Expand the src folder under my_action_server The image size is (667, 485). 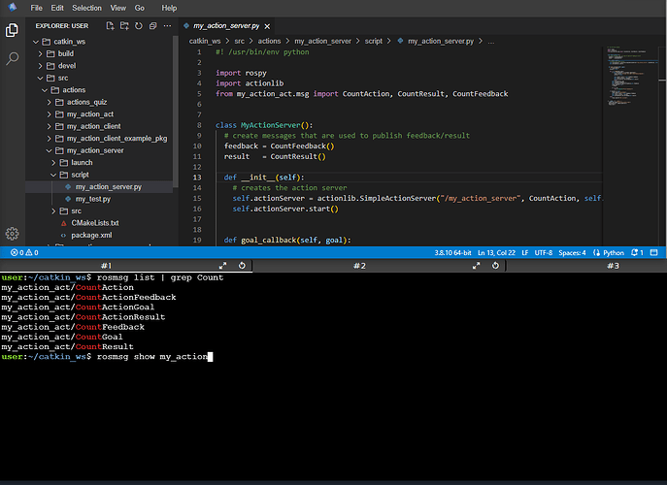coord(53,211)
